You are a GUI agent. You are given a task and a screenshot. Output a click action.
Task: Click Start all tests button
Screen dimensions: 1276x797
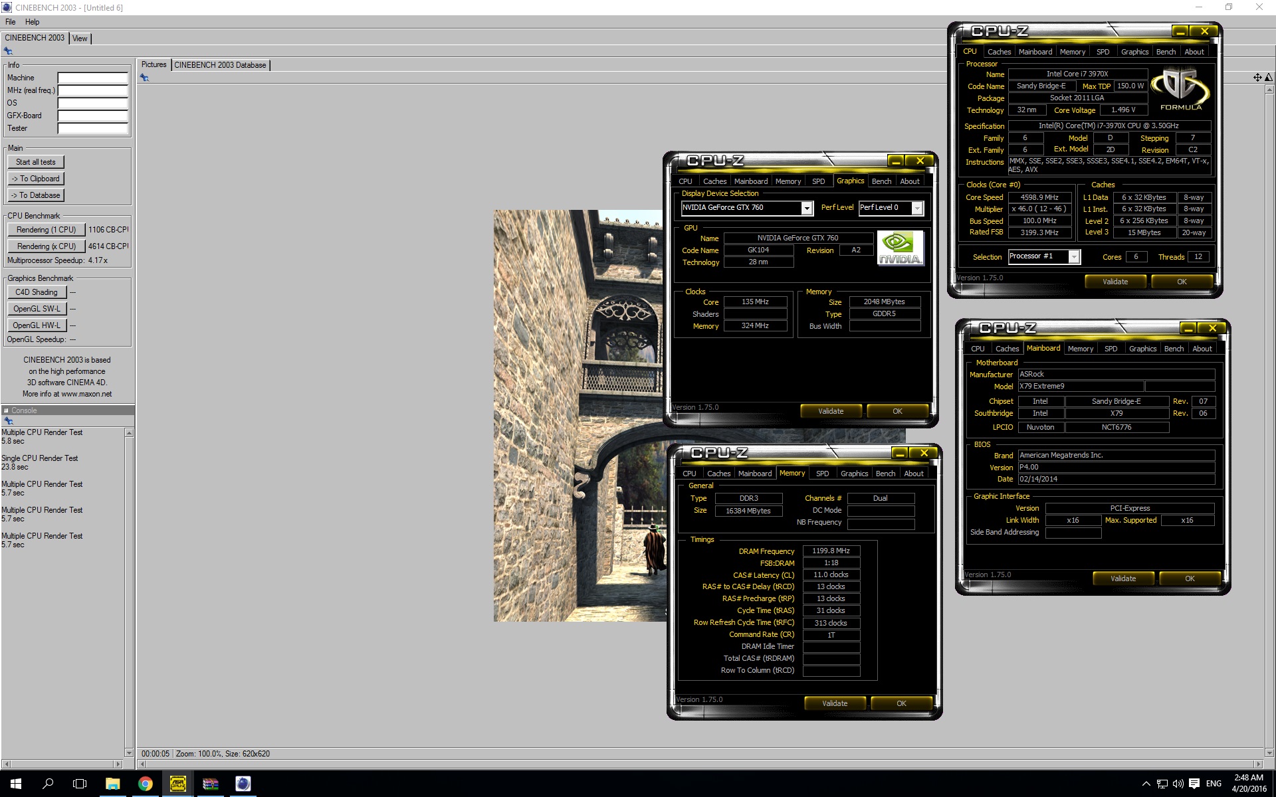(x=36, y=162)
